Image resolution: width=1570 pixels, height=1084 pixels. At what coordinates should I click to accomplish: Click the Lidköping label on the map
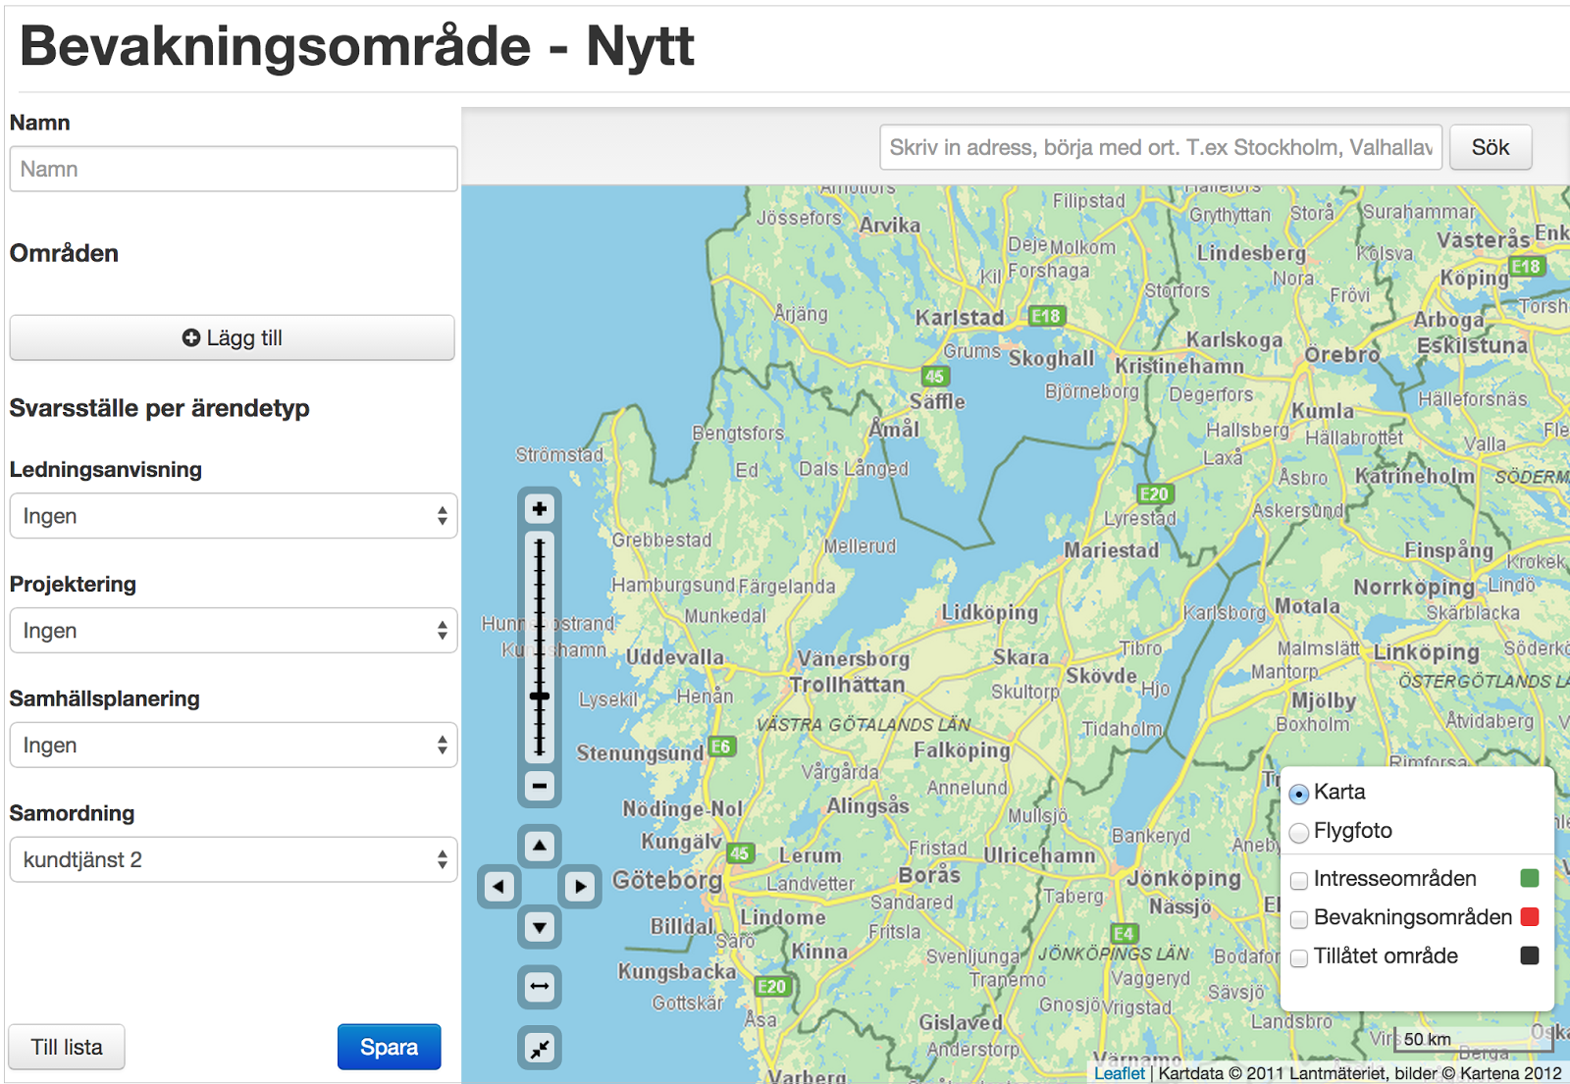click(990, 613)
